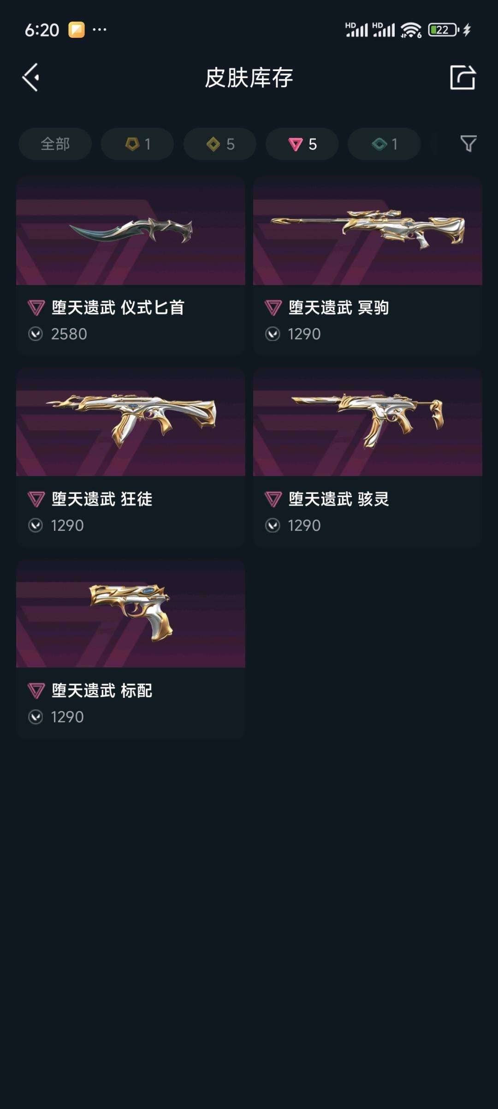Open the 标配 pistol skin image
The width and height of the screenshot is (498, 1109).
point(130,613)
